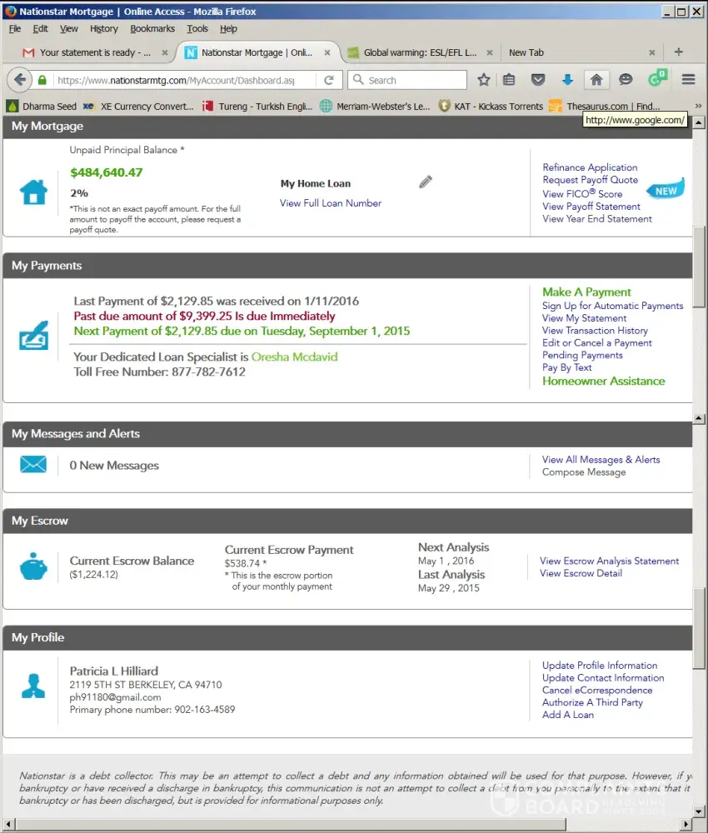Image resolution: width=708 pixels, height=833 pixels.
Task: Open the Bookmarks menu
Action: (x=152, y=28)
